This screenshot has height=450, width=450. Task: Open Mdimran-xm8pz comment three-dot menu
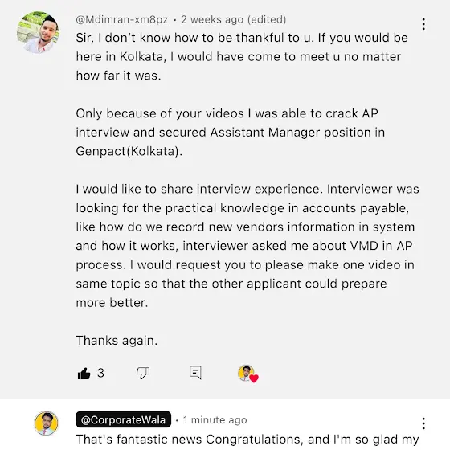423,24
